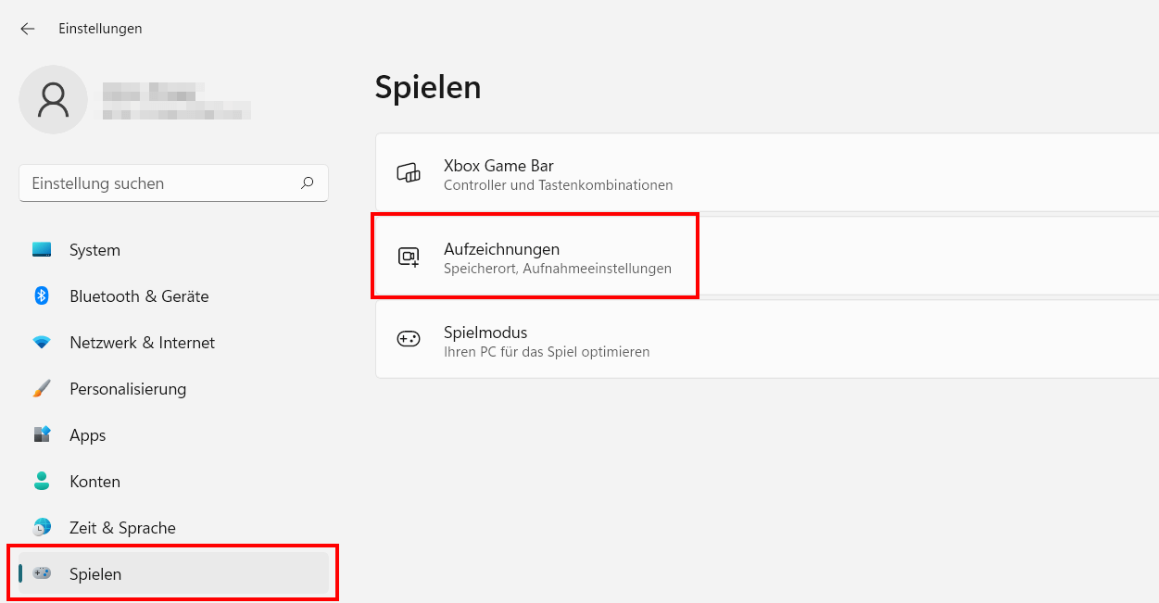
Task: Click the user profile avatar icon
Action: tap(54, 99)
